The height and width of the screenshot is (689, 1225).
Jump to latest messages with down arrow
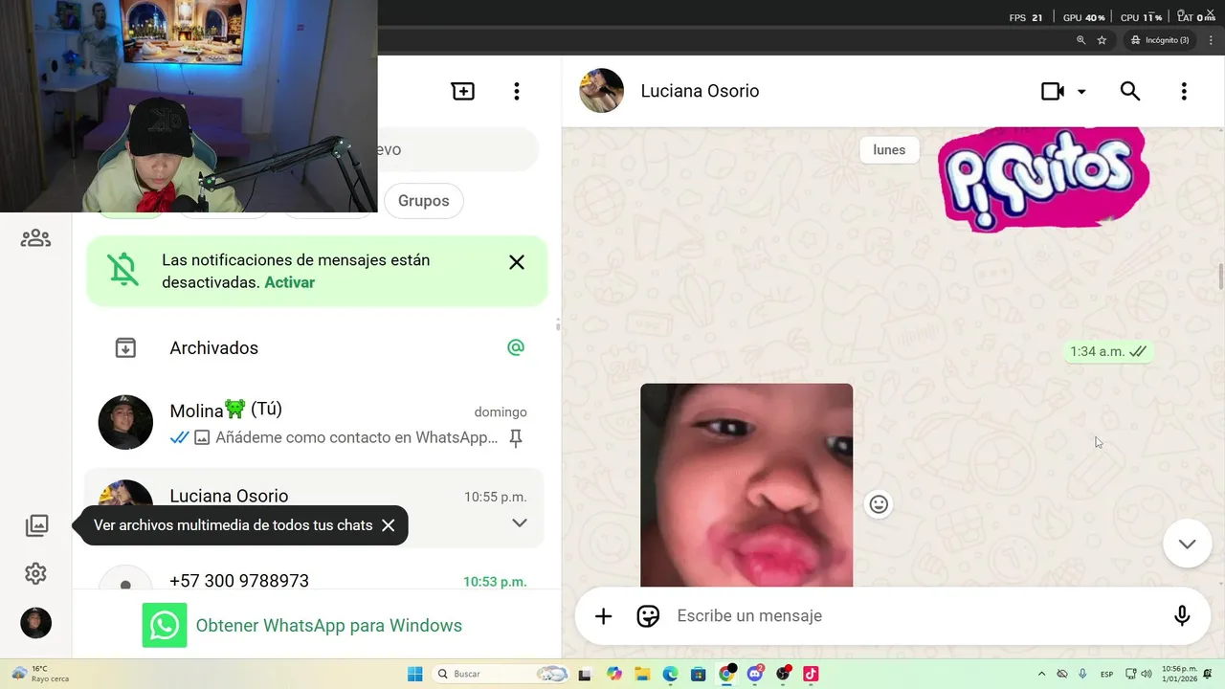[x=1187, y=544]
